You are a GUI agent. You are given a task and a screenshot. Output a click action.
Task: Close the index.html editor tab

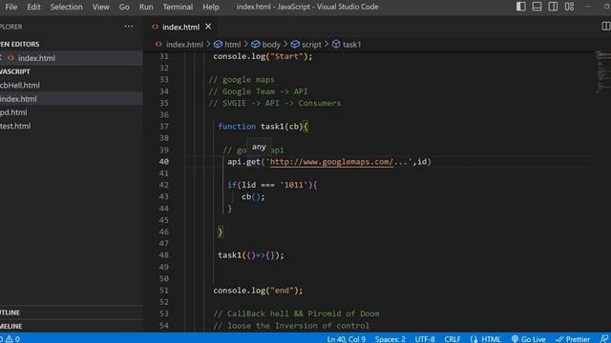coord(208,27)
